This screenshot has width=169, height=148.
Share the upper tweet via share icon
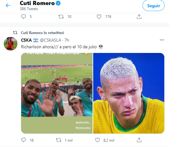pyautogui.click(x=139, y=17)
